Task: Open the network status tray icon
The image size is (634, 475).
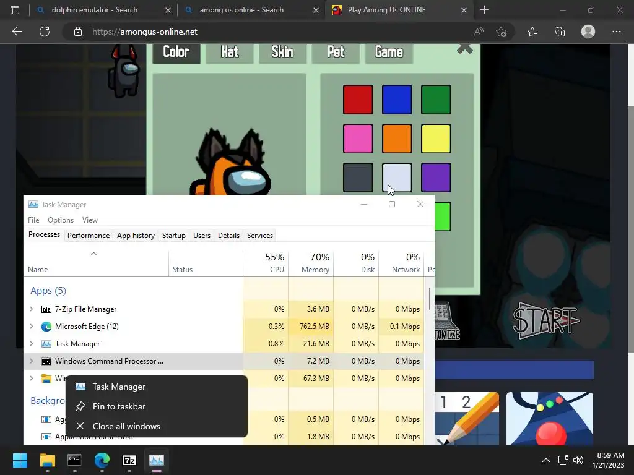Action: coord(563,460)
